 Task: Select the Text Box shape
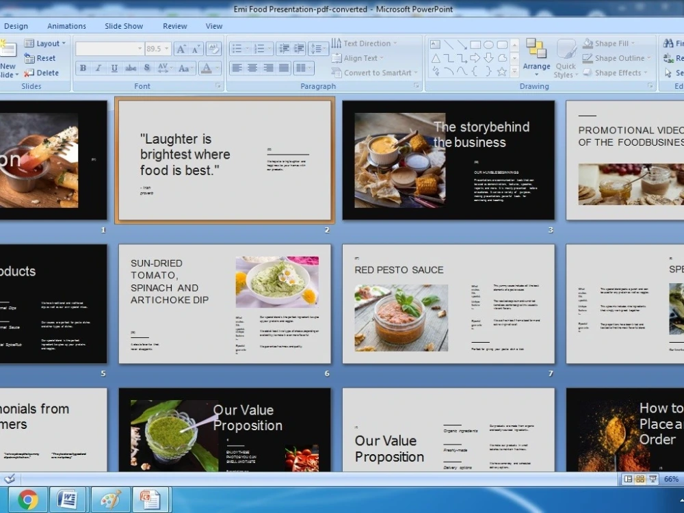point(435,44)
